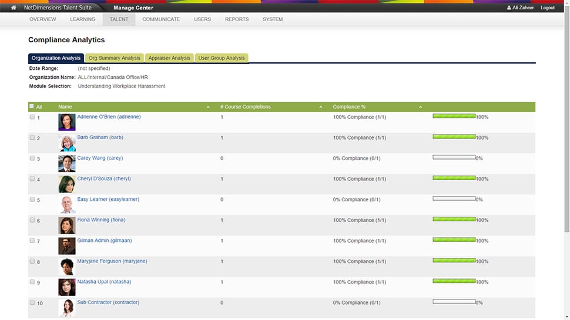This screenshot has height=320, width=570.
Task: Open Maryjane Ferguson (maryjane) link
Action: click(112, 261)
